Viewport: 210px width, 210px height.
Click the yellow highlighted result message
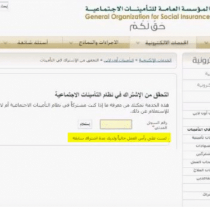119,138
